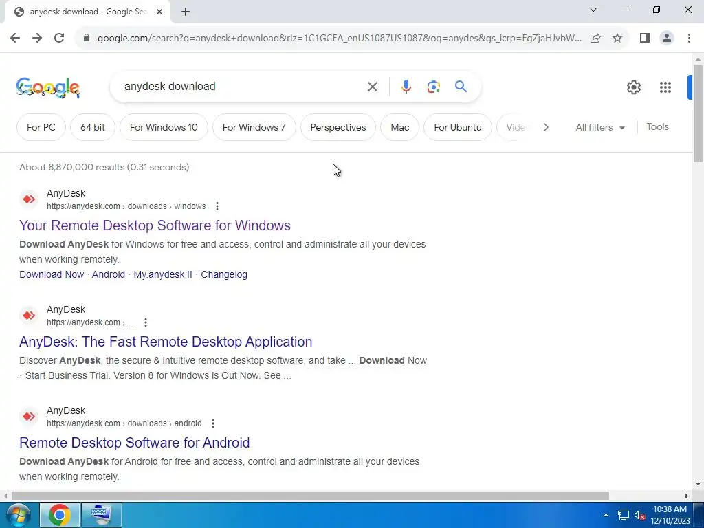Click the My.anydesk II sitelink
704x528 pixels.
point(162,274)
